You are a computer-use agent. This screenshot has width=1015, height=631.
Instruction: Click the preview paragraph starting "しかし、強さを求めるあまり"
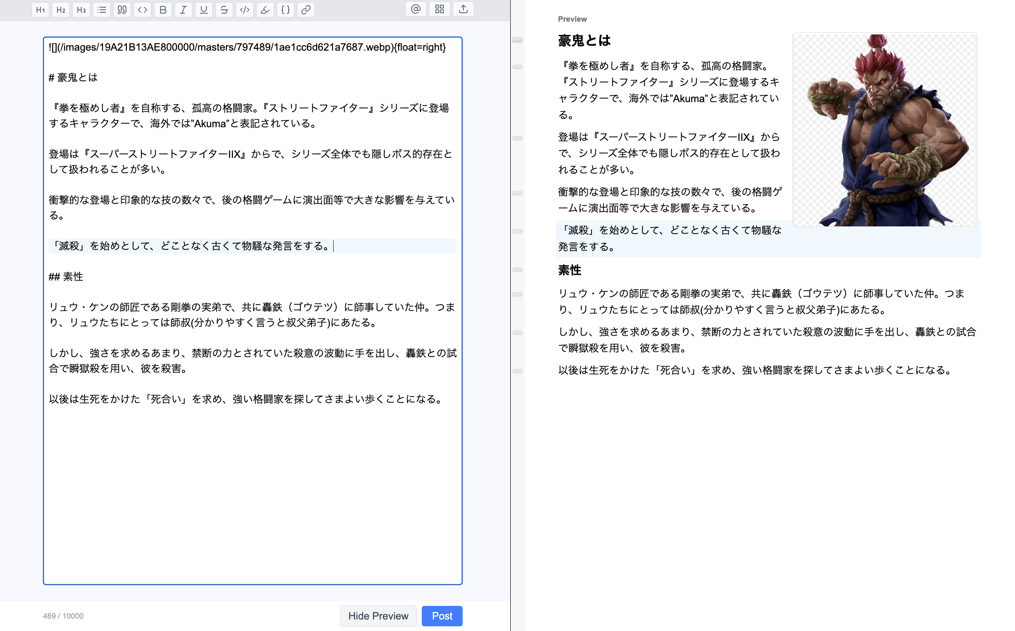click(767, 340)
